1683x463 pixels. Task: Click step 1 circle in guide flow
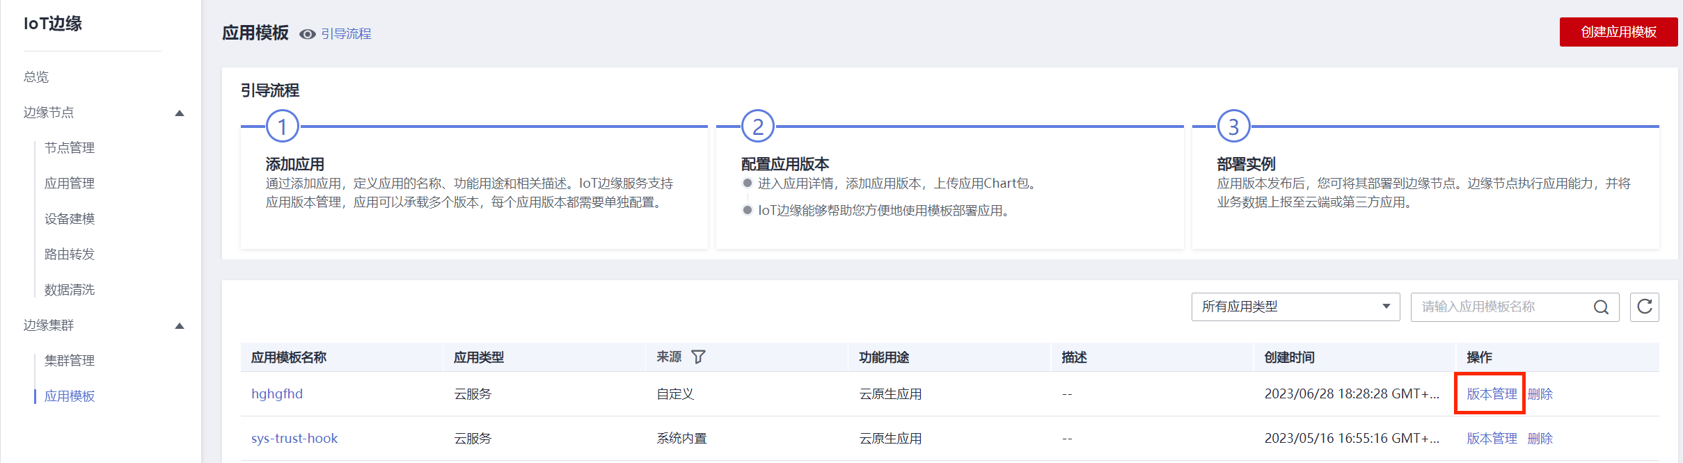pyautogui.click(x=283, y=127)
